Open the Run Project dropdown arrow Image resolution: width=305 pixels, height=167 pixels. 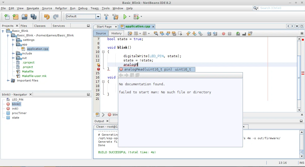click(x=129, y=17)
